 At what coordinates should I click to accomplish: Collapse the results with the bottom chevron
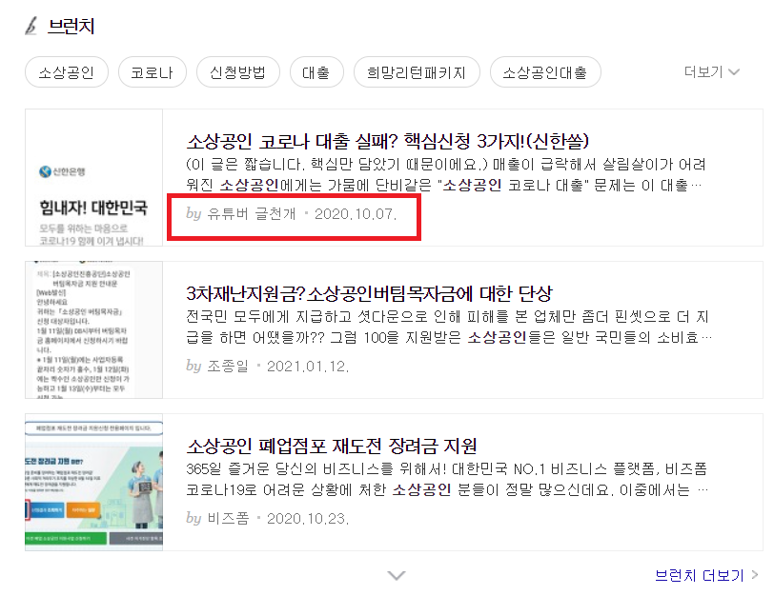[x=395, y=575]
